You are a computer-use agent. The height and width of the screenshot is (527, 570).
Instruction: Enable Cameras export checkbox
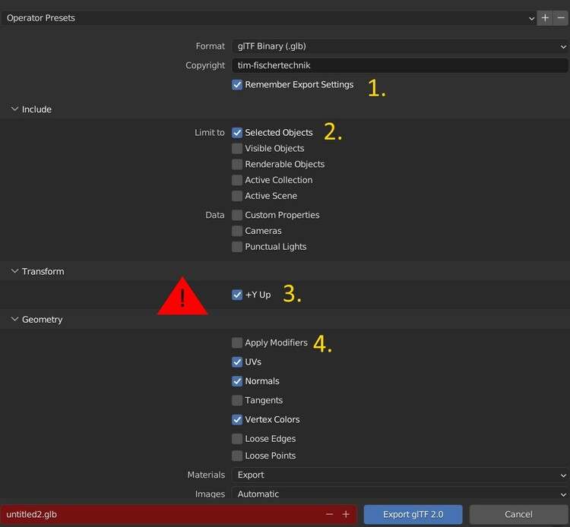[238, 231]
